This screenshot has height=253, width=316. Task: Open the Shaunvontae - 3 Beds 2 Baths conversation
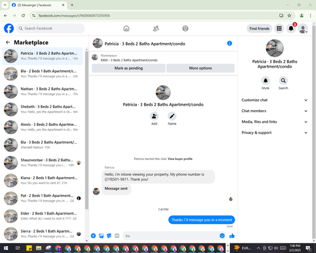[x=42, y=163]
